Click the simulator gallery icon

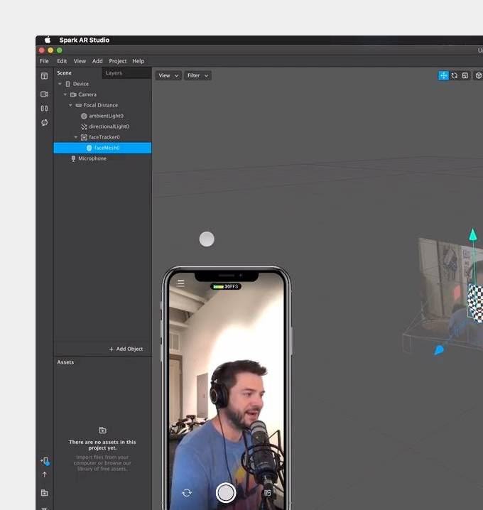[x=267, y=493]
